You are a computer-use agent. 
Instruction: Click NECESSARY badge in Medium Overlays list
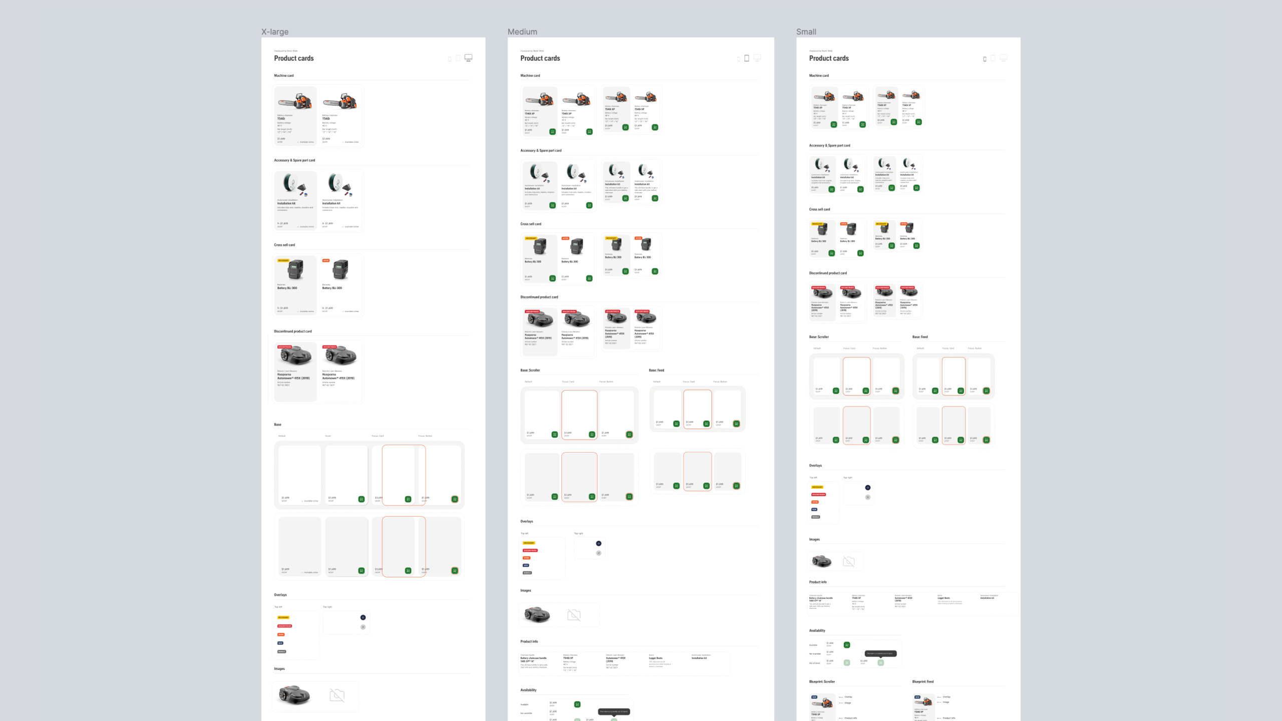click(529, 543)
